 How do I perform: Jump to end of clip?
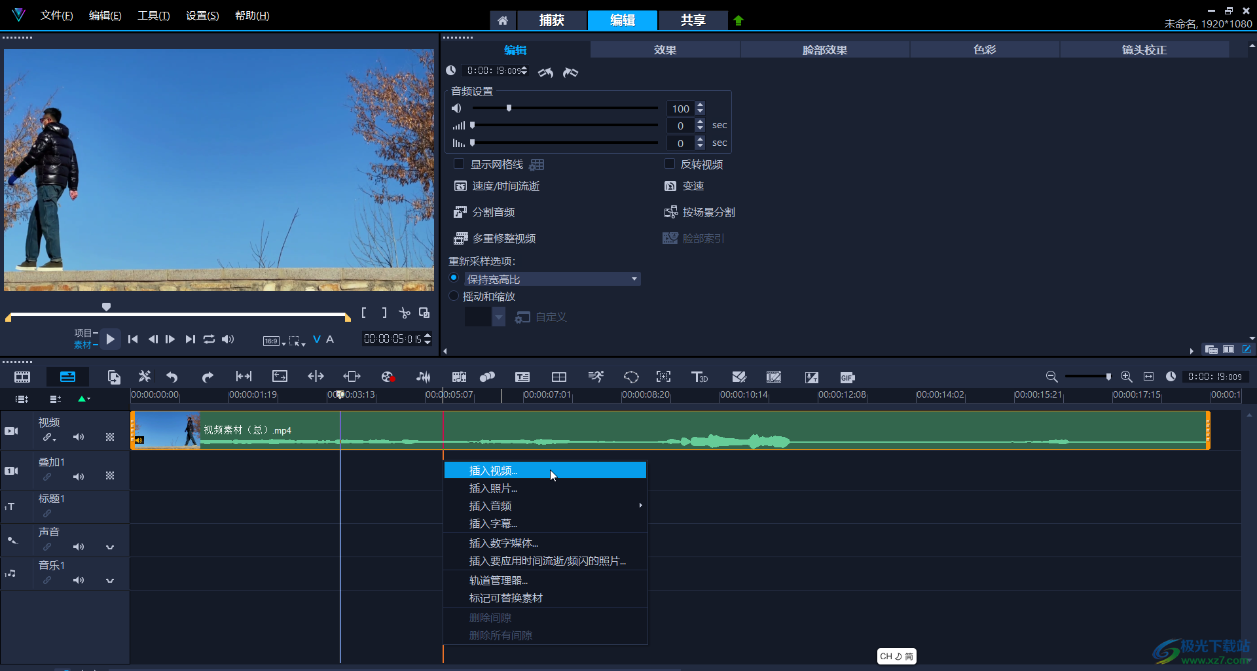click(x=190, y=339)
